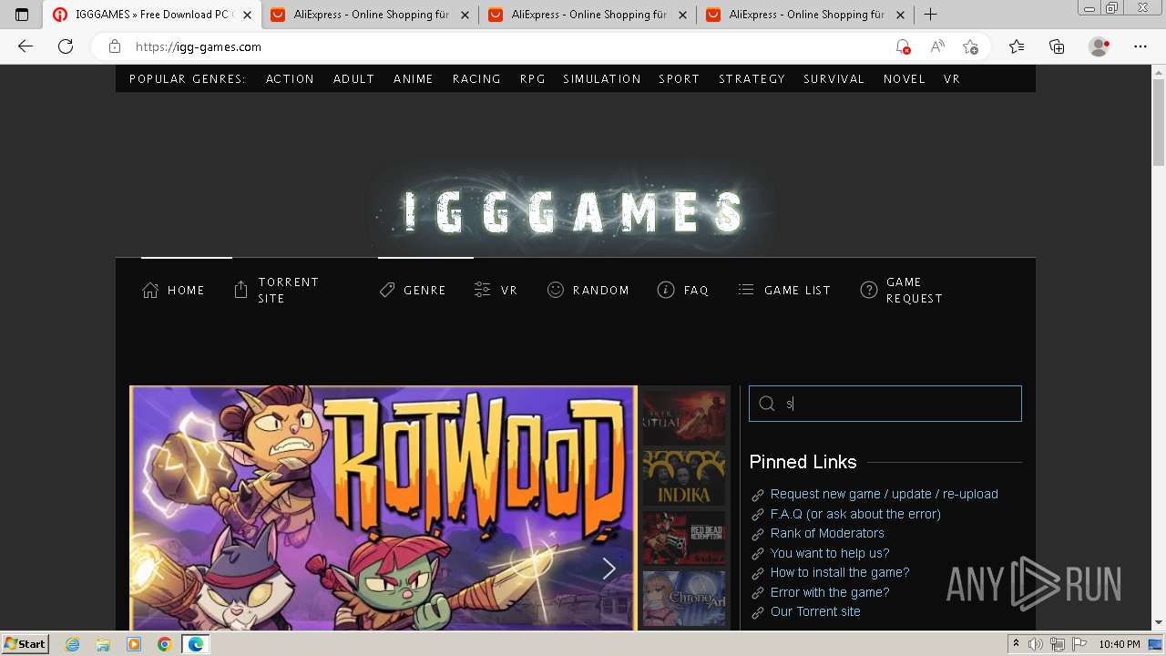The width and height of the screenshot is (1166, 656).
Task: View site information lock icon
Action: point(115,46)
